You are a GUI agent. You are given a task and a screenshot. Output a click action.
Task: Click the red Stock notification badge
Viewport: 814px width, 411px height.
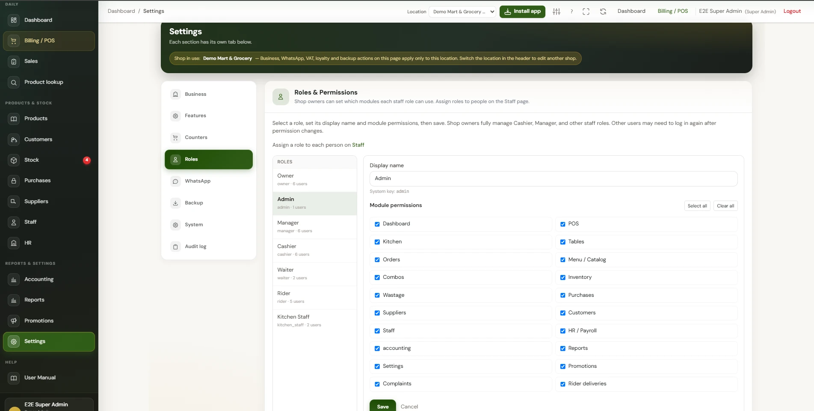pos(87,160)
